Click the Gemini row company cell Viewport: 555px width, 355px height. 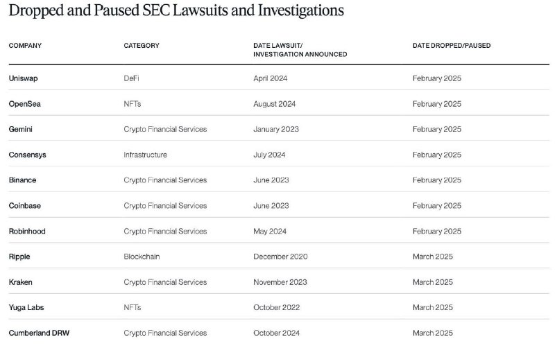(21, 130)
